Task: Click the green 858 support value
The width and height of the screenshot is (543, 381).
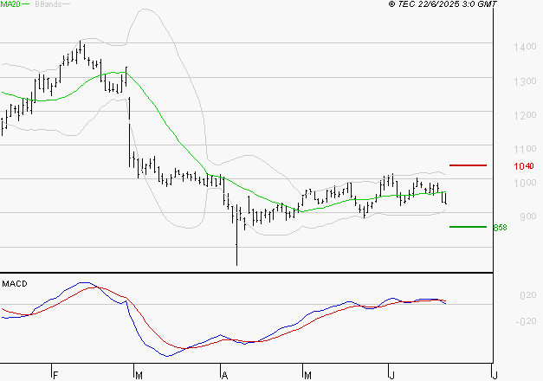Action: pyautogui.click(x=500, y=228)
